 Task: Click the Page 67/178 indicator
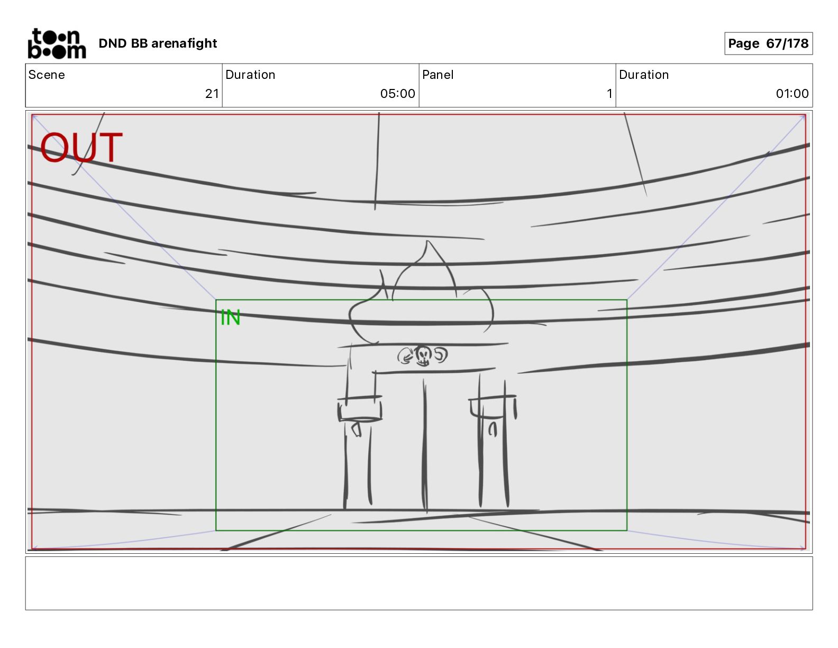point(768,43)
